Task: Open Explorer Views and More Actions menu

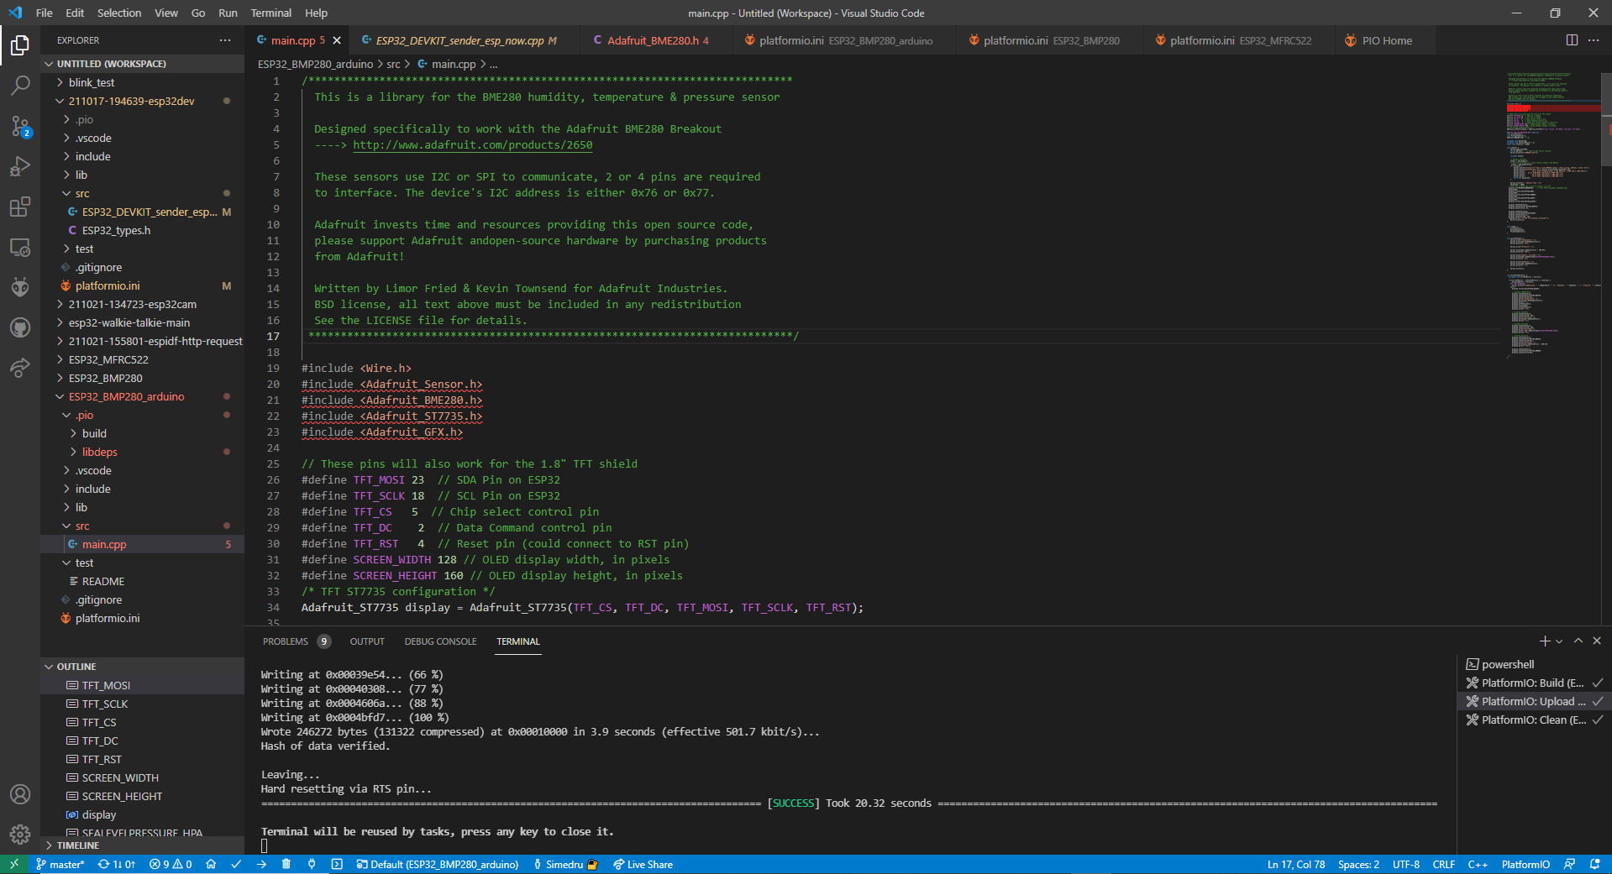Action: (224, 40)
